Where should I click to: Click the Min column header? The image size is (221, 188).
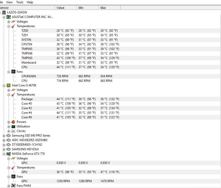pyautogui.click(x=88, y=8)
